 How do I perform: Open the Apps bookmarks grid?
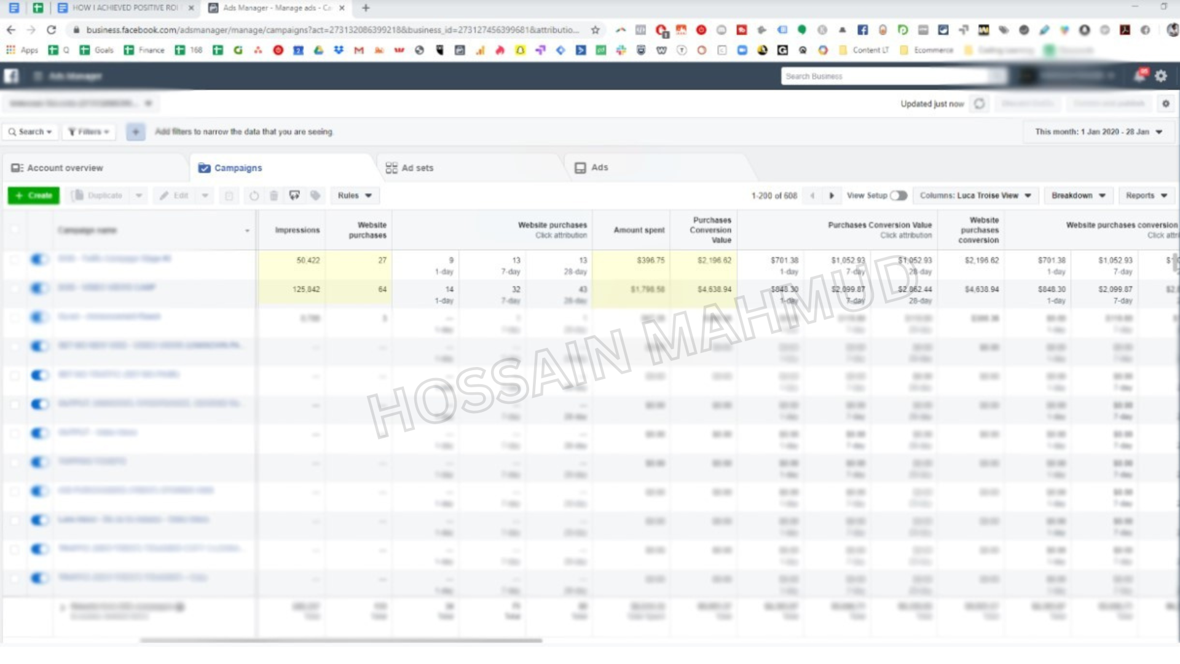click(x=22, y=50)
